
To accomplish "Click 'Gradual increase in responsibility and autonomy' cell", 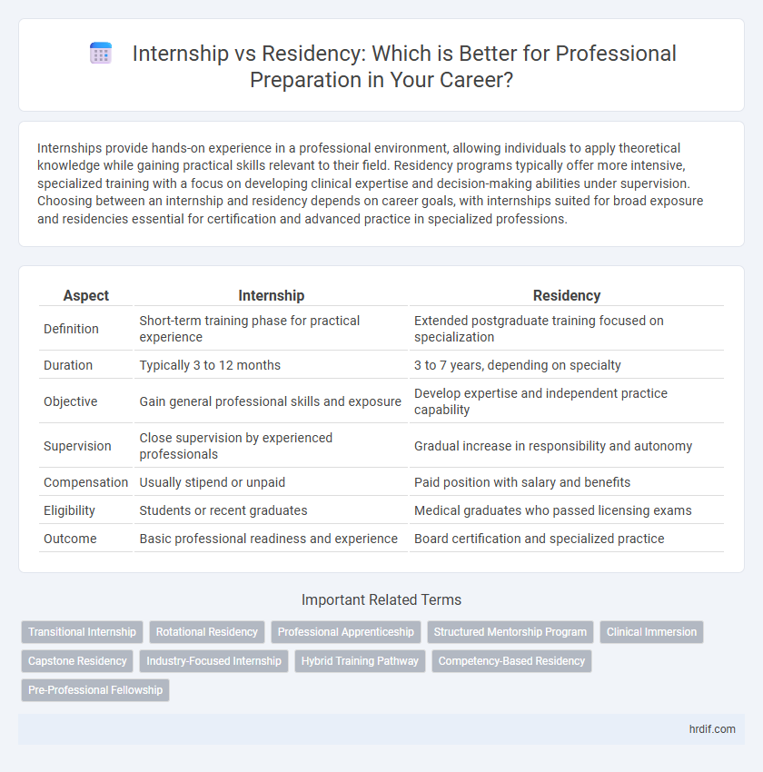I will [567, 446].
